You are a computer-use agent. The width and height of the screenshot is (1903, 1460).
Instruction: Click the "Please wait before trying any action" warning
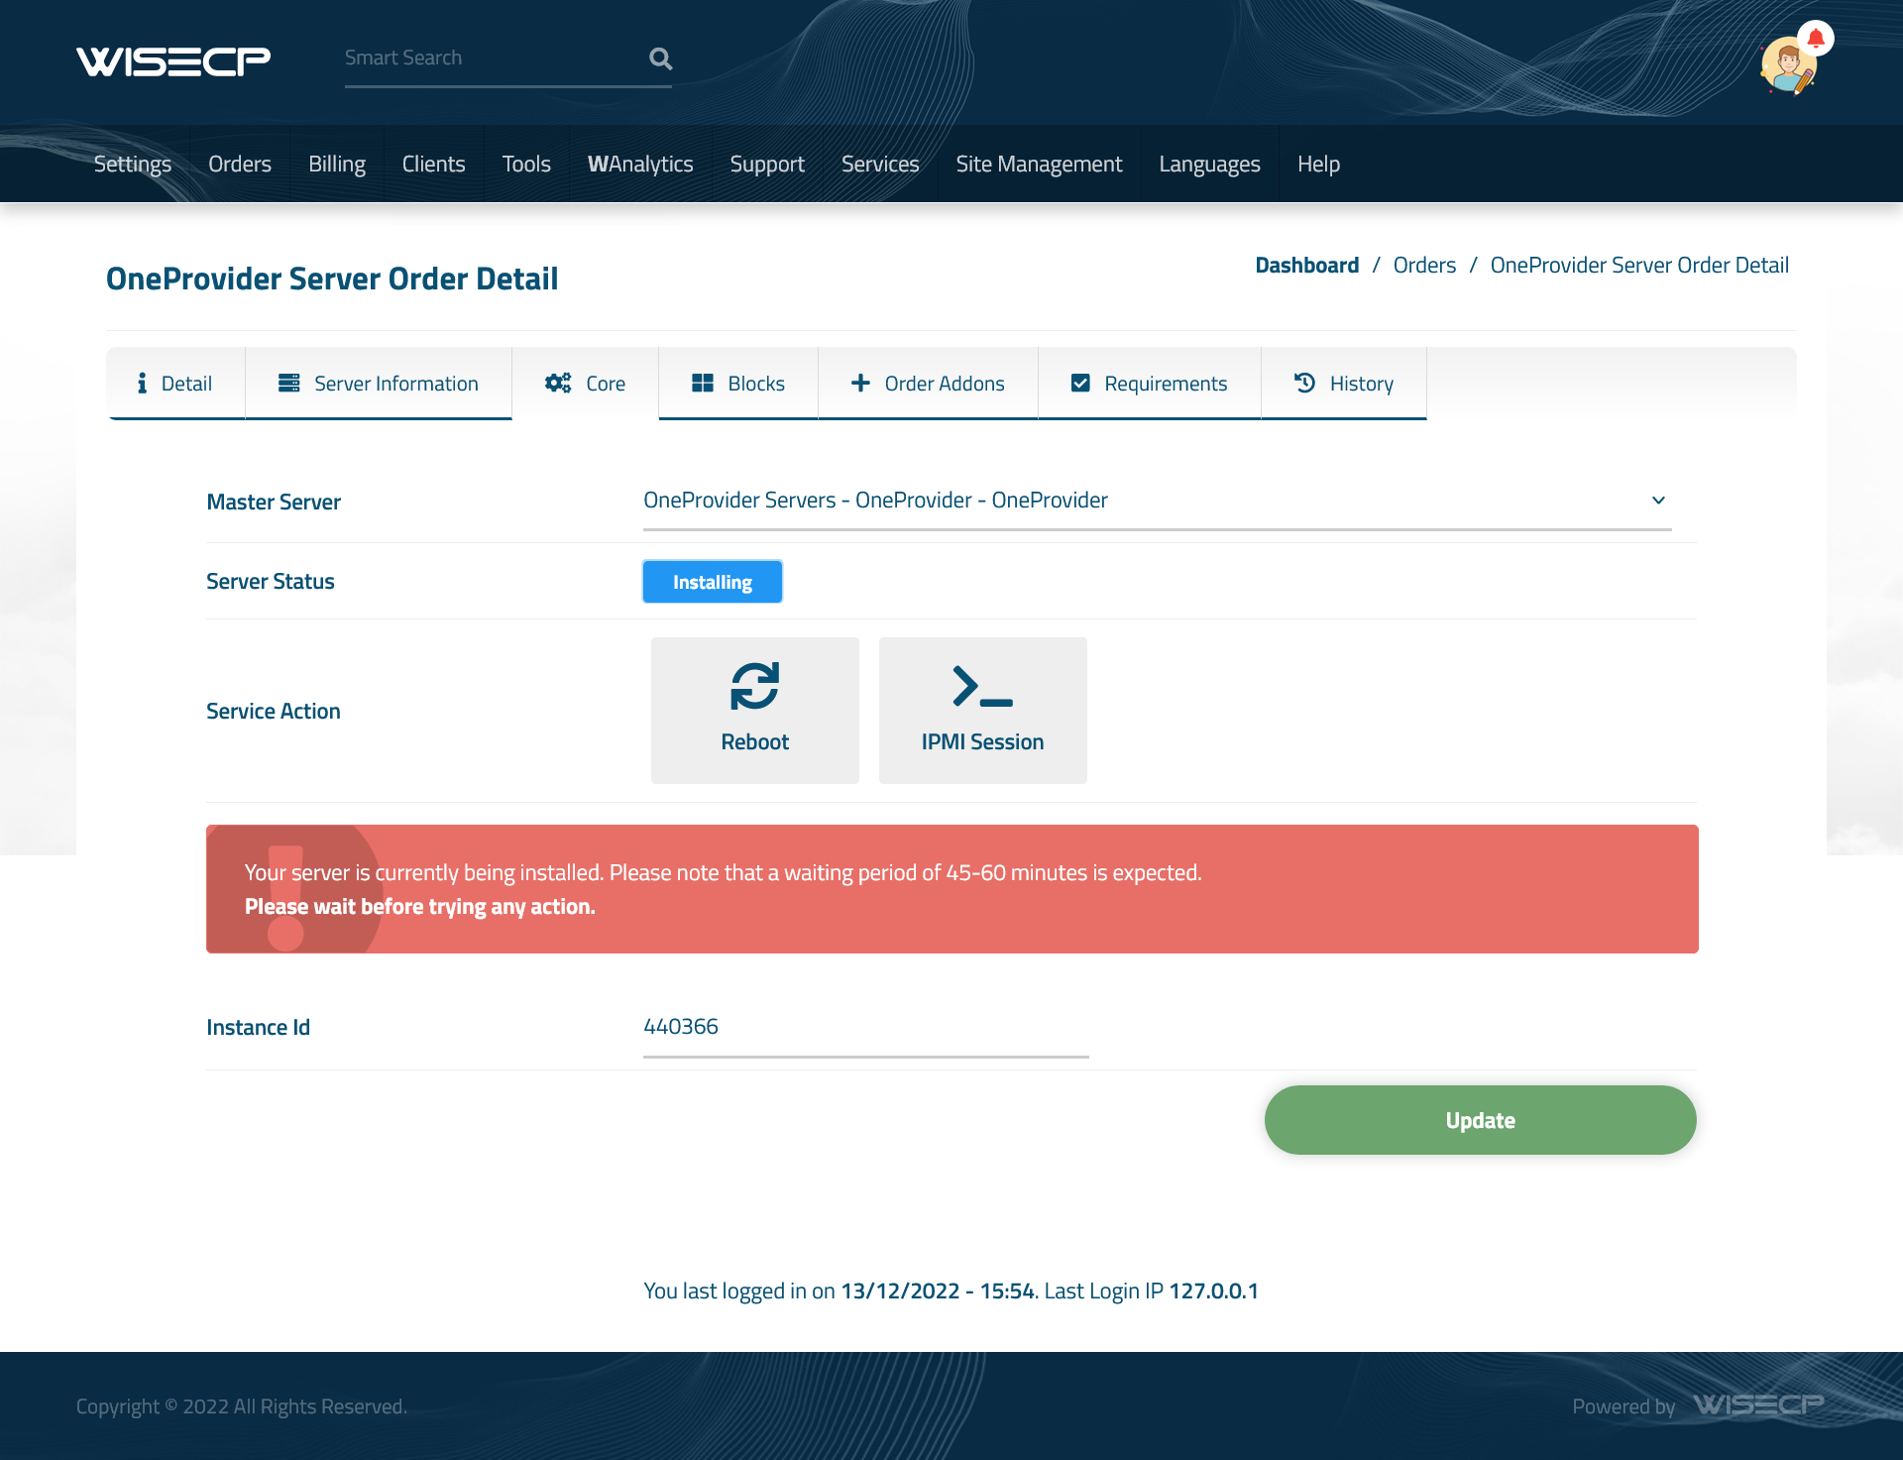[x=420, y=907]
